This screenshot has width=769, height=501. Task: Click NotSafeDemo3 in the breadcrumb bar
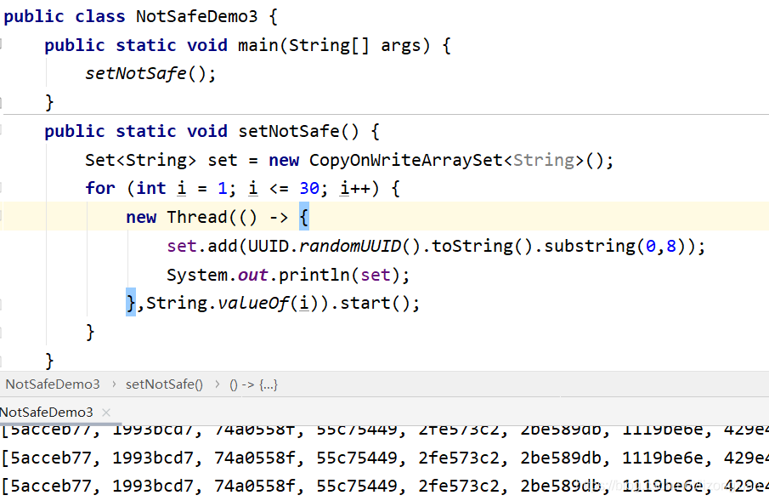(x=53, y=384)
